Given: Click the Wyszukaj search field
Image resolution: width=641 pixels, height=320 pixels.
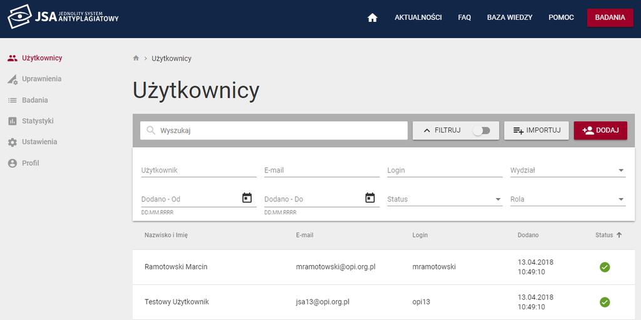Looking at the screenshot, I should 274,131.
